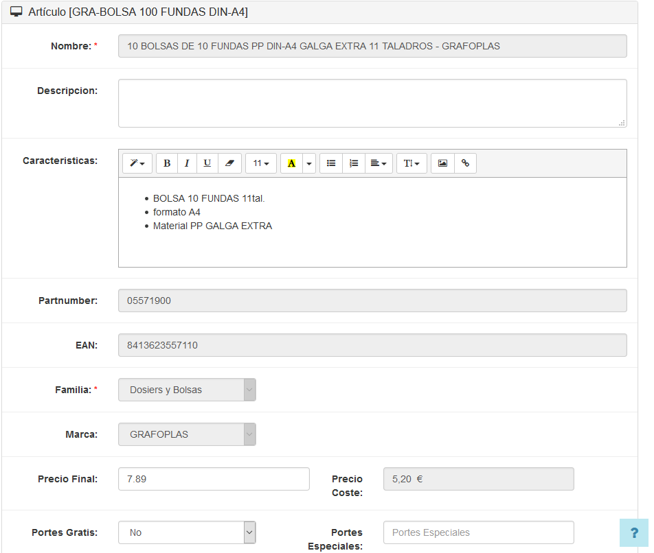Insert an ordered numbered list
The image size is (654, 553).
point(353,163)
